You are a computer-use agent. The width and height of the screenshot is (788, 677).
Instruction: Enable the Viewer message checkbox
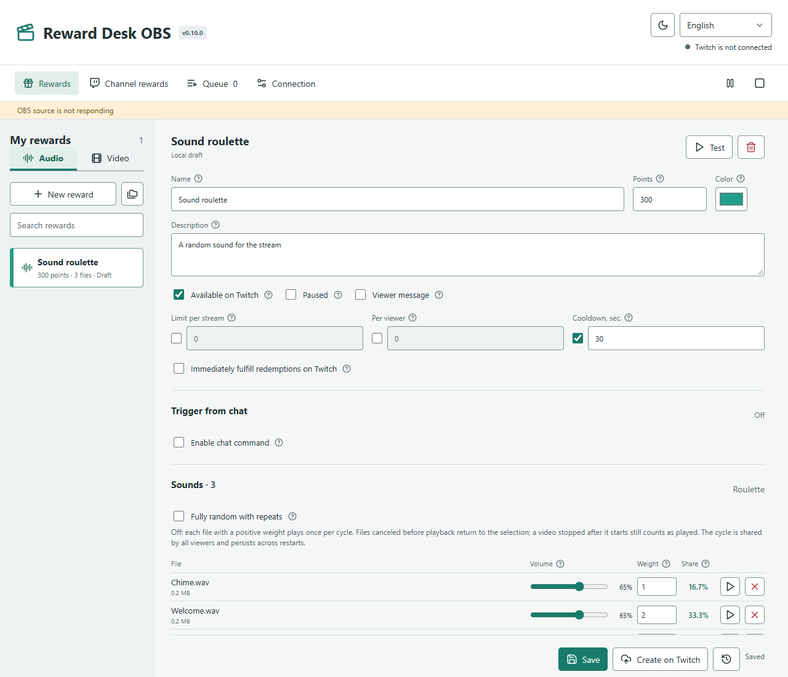pos(361,295)
